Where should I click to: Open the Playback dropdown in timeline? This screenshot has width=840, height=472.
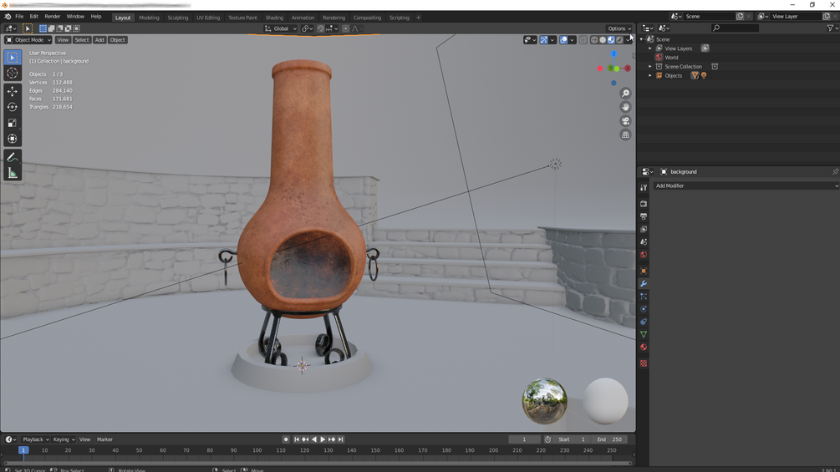click(x=35, y=439)
